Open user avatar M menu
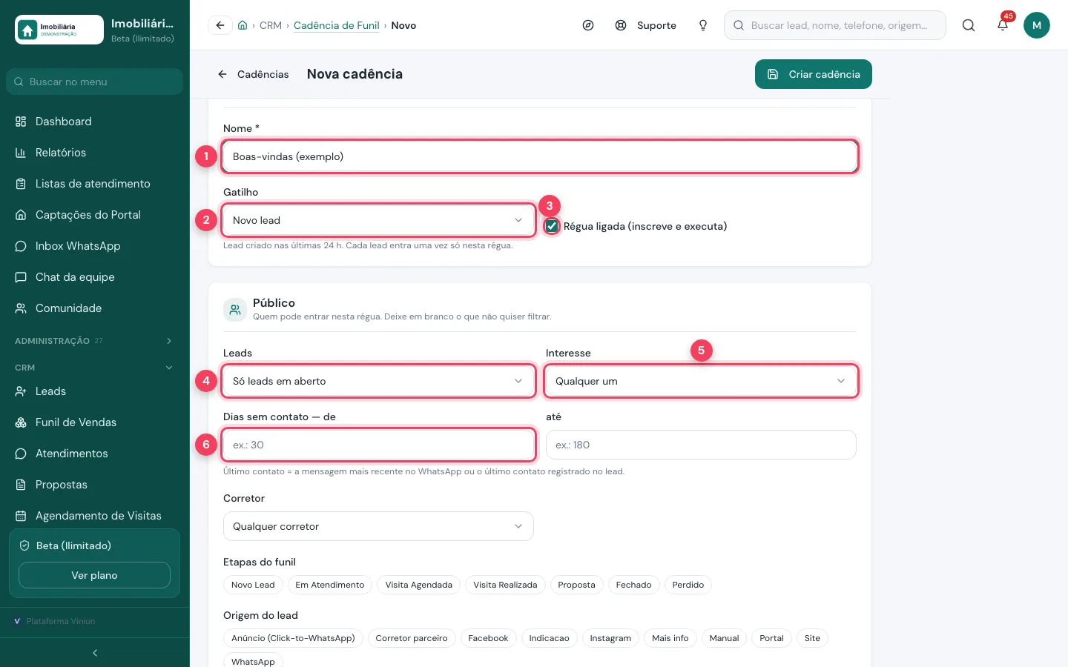Screen dimensions: 1068x667 pyautogui.click(x=1037, y=25)
